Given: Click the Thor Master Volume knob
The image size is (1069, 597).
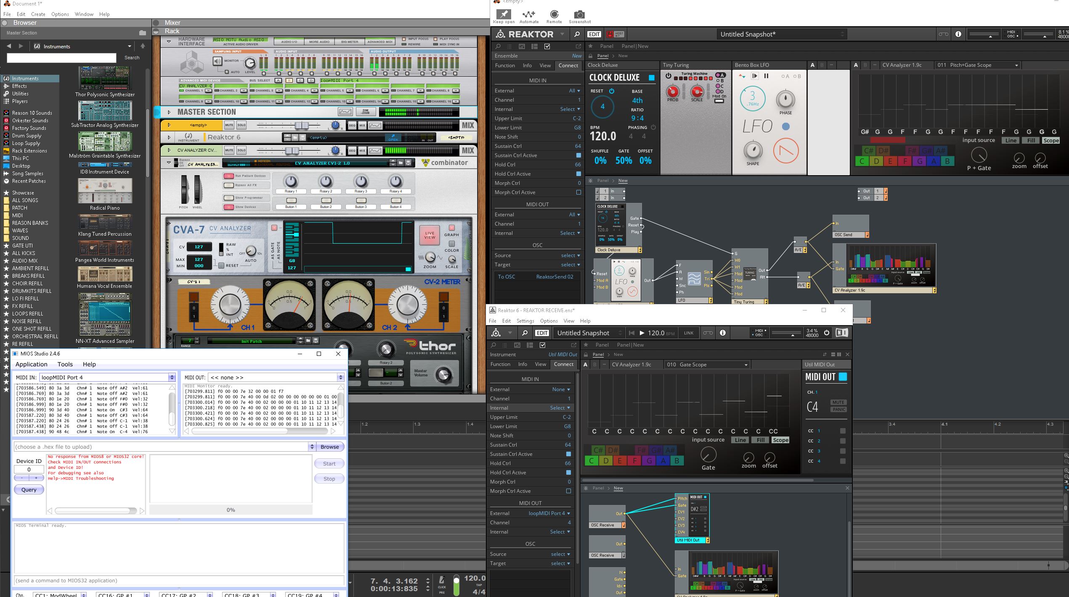Looking at the screenshot, I should pos(443,375).
